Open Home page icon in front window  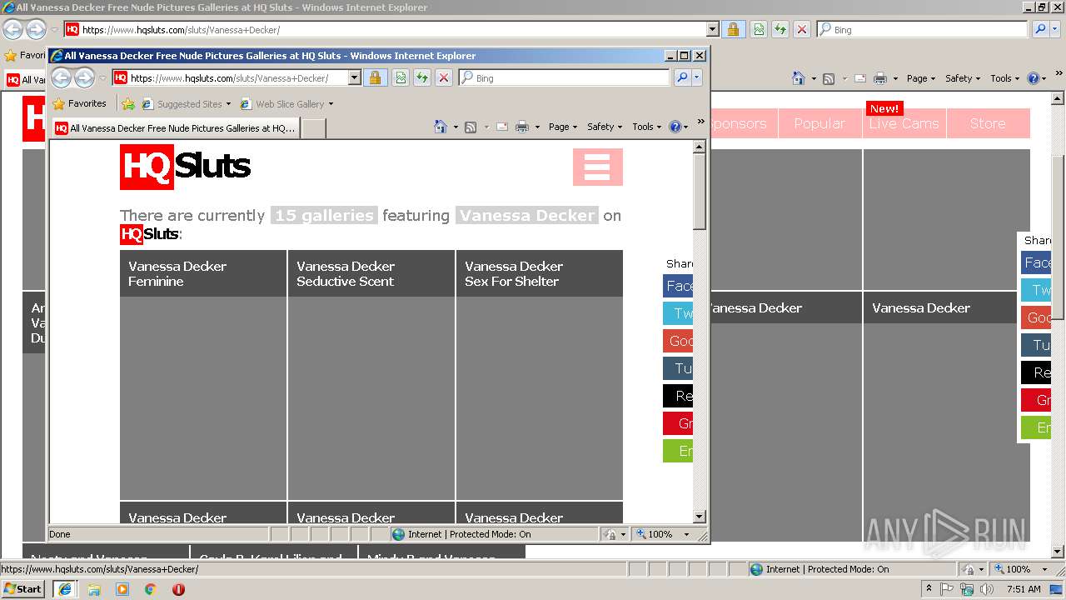click(x=441, y=127)
